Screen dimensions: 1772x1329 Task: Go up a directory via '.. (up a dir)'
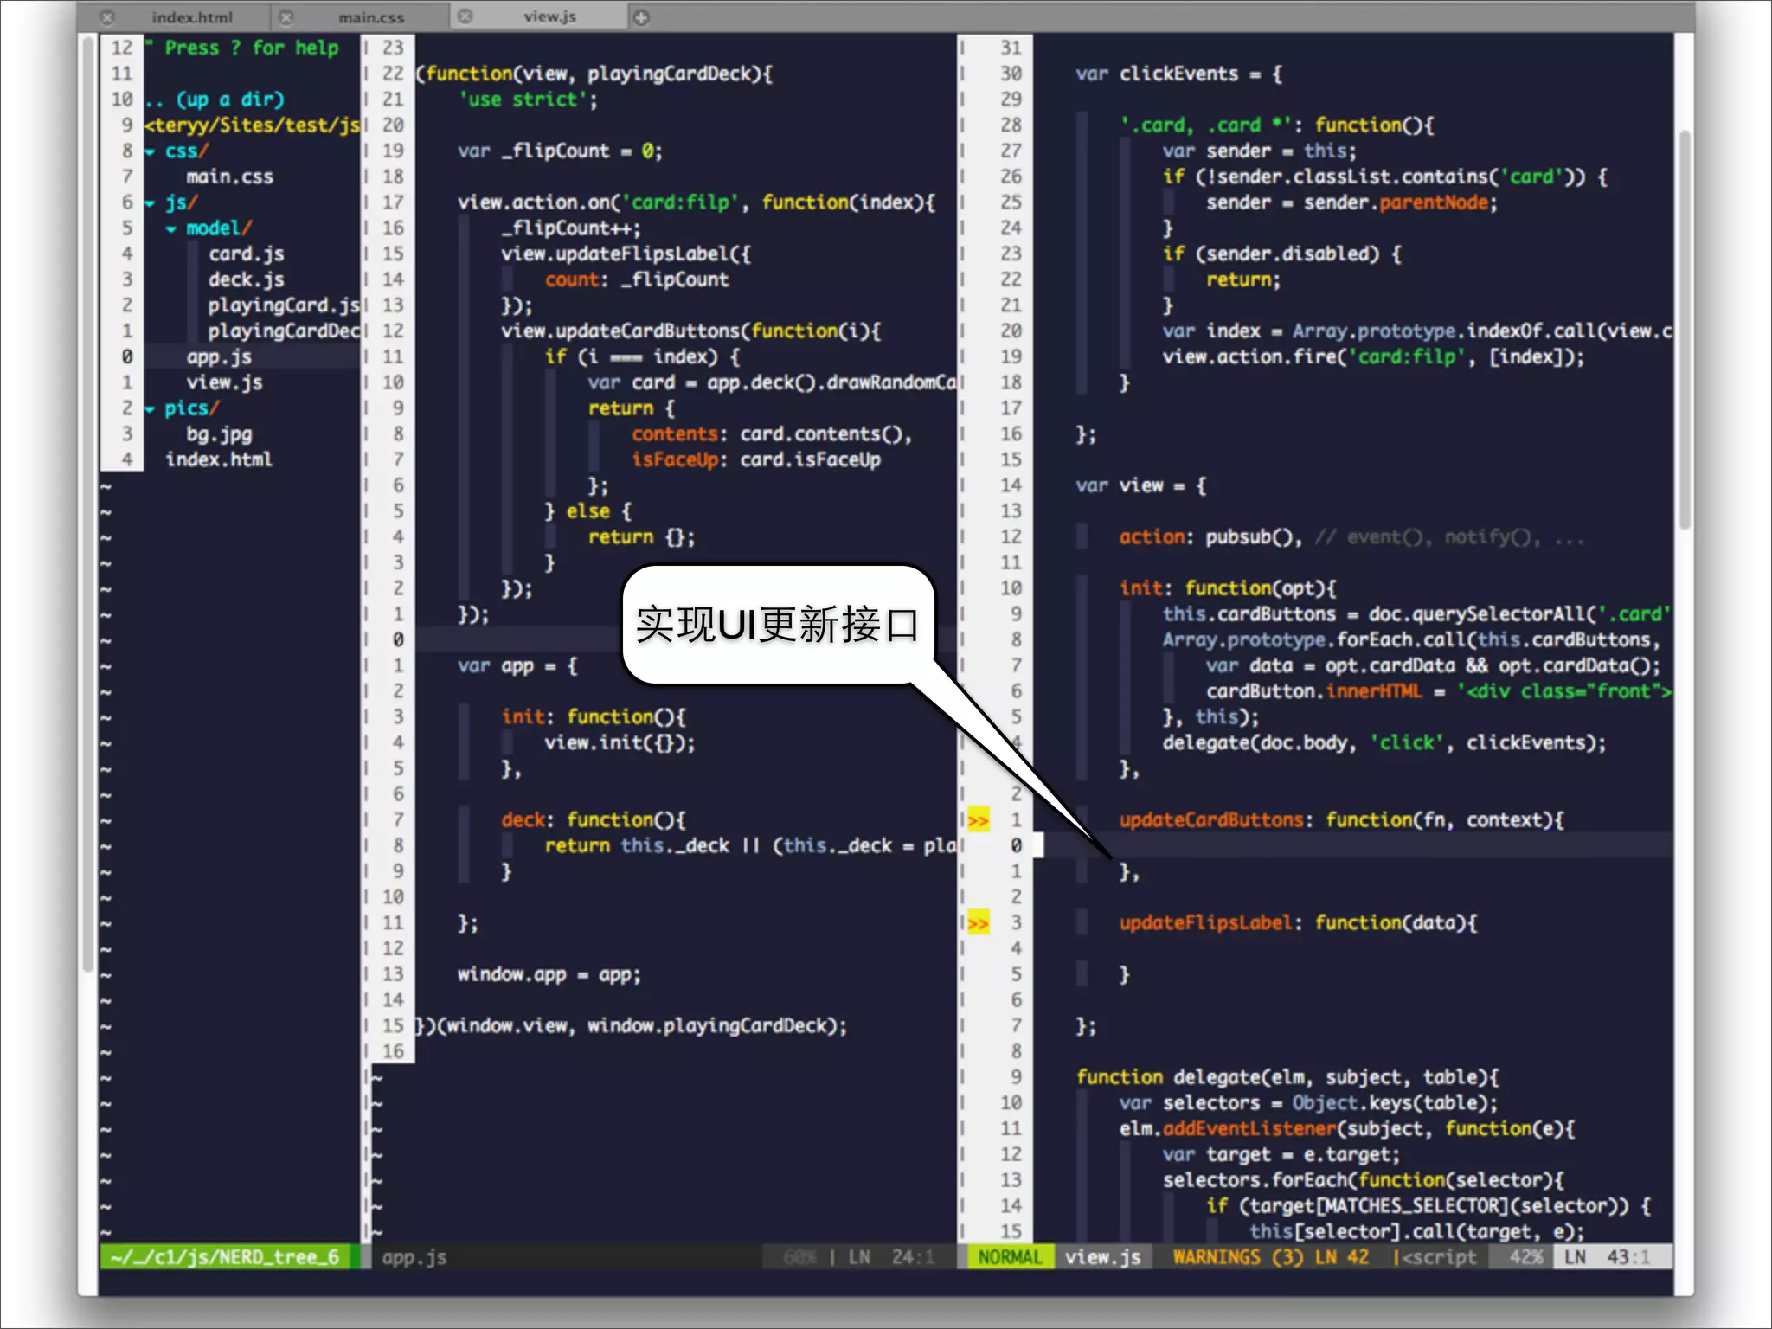click(215, 100)
